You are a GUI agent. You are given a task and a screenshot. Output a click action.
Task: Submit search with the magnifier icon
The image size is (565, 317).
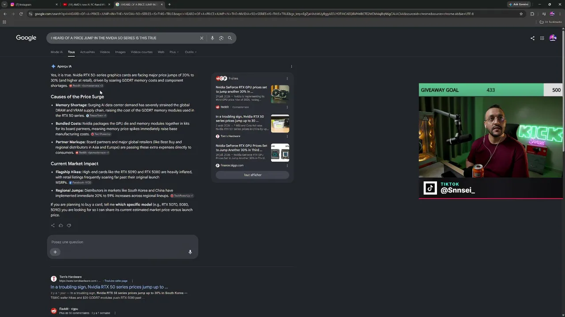point(230,38)
